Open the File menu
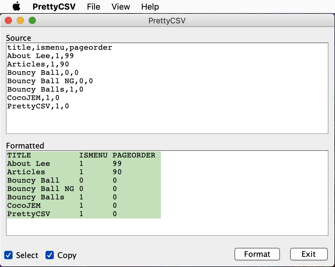This screenshot has height=267, width=335. 93,7
